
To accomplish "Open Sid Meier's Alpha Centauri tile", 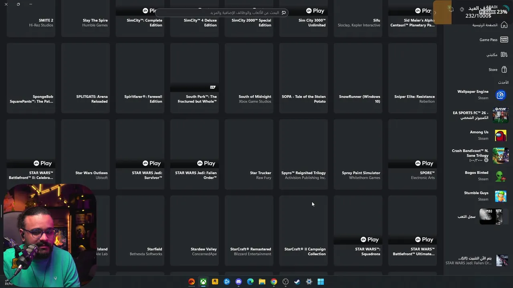I will 412,18.
